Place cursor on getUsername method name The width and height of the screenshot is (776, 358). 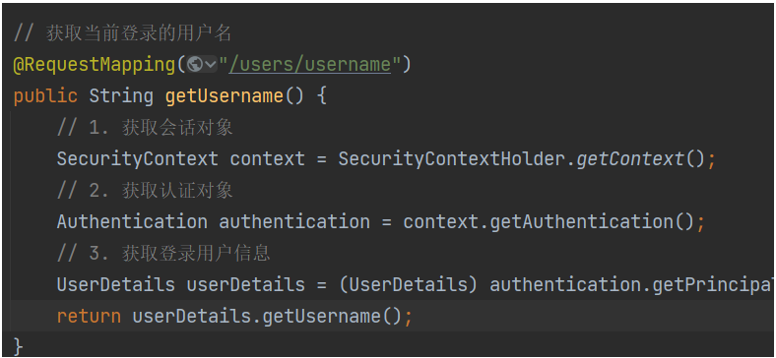point(225,96)
